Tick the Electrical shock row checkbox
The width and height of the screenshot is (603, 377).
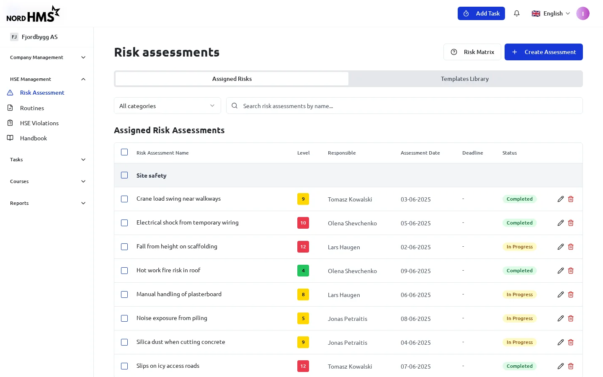[x=124, y=223]
